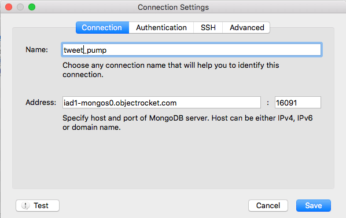Click the colon between host and port
Viewport: 346px width, 218px height.
coord(268,103)
